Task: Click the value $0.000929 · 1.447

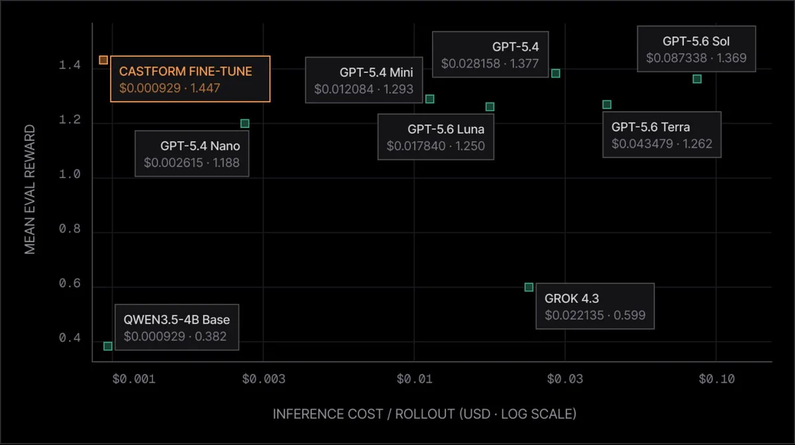Action: pos(170,87)
